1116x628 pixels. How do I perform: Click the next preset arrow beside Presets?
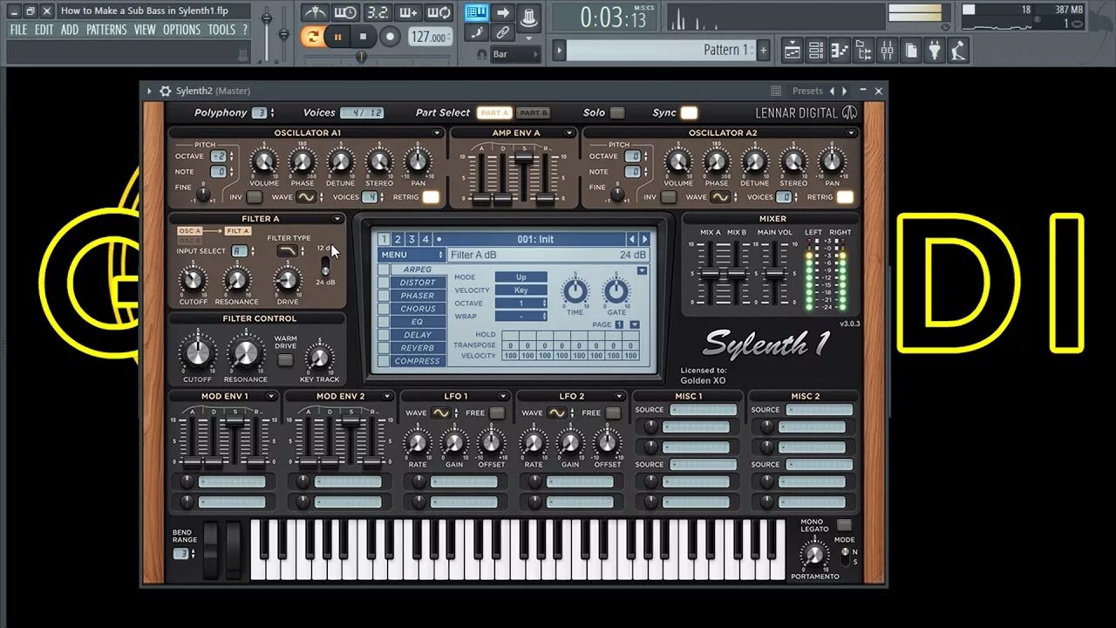[844, 91]
